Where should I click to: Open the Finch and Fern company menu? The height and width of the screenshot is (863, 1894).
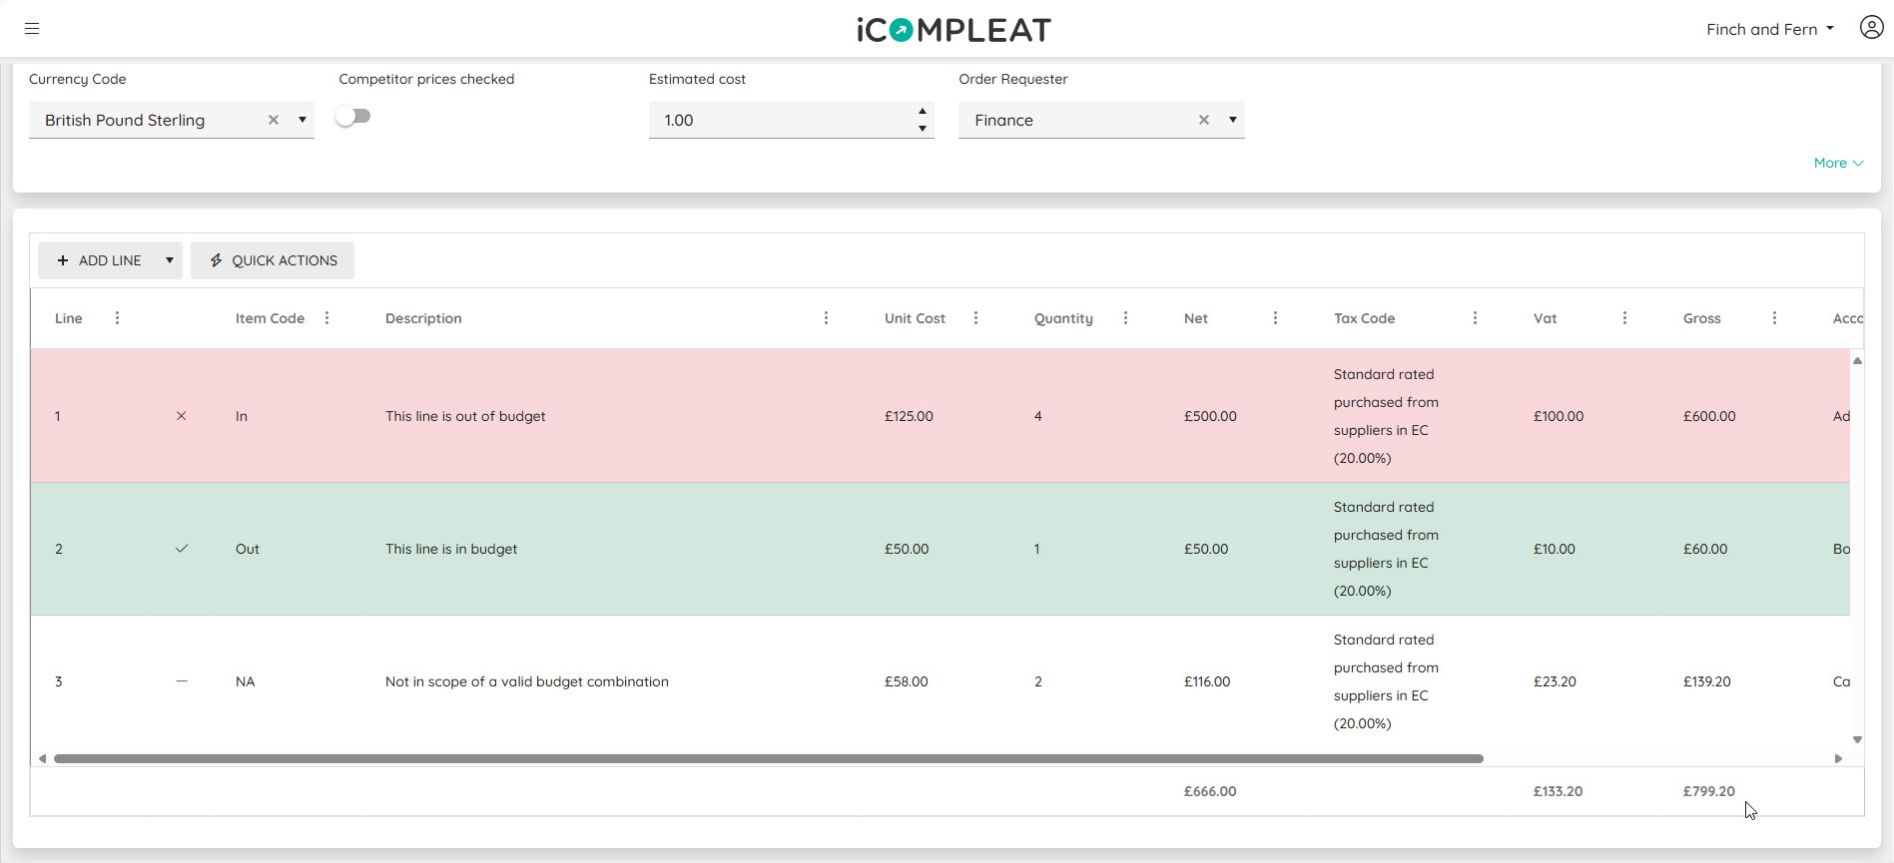tap(1769, 29)
